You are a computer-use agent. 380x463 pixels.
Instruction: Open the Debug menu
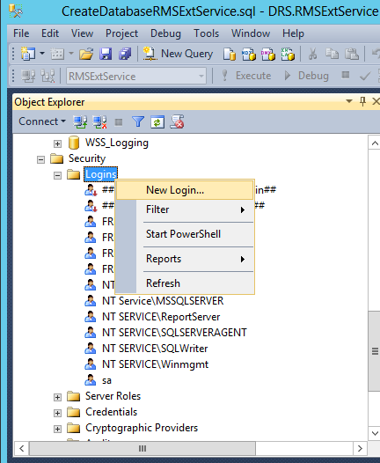(165, 33)
